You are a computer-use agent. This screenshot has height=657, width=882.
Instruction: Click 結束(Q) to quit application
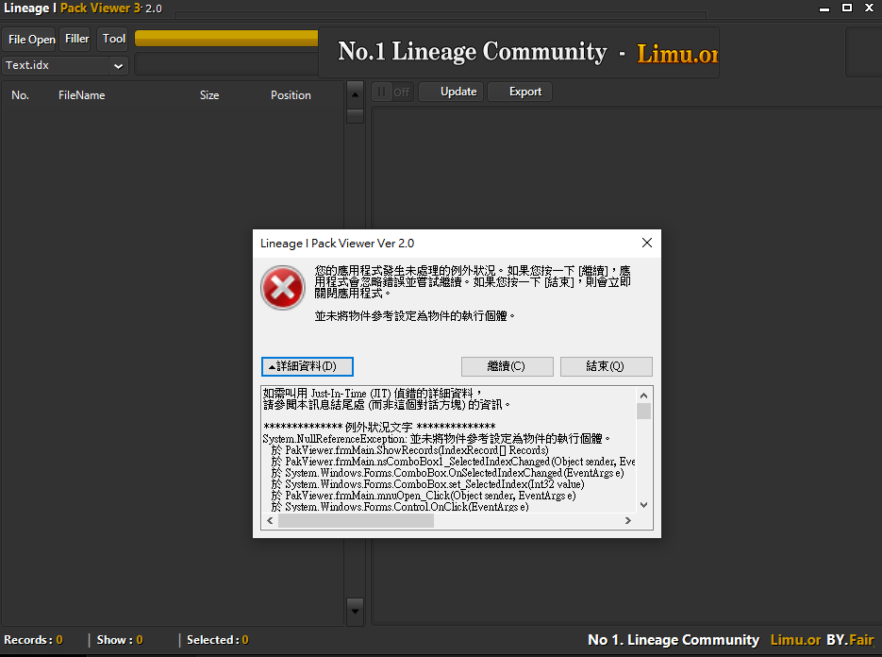[606, 366]
